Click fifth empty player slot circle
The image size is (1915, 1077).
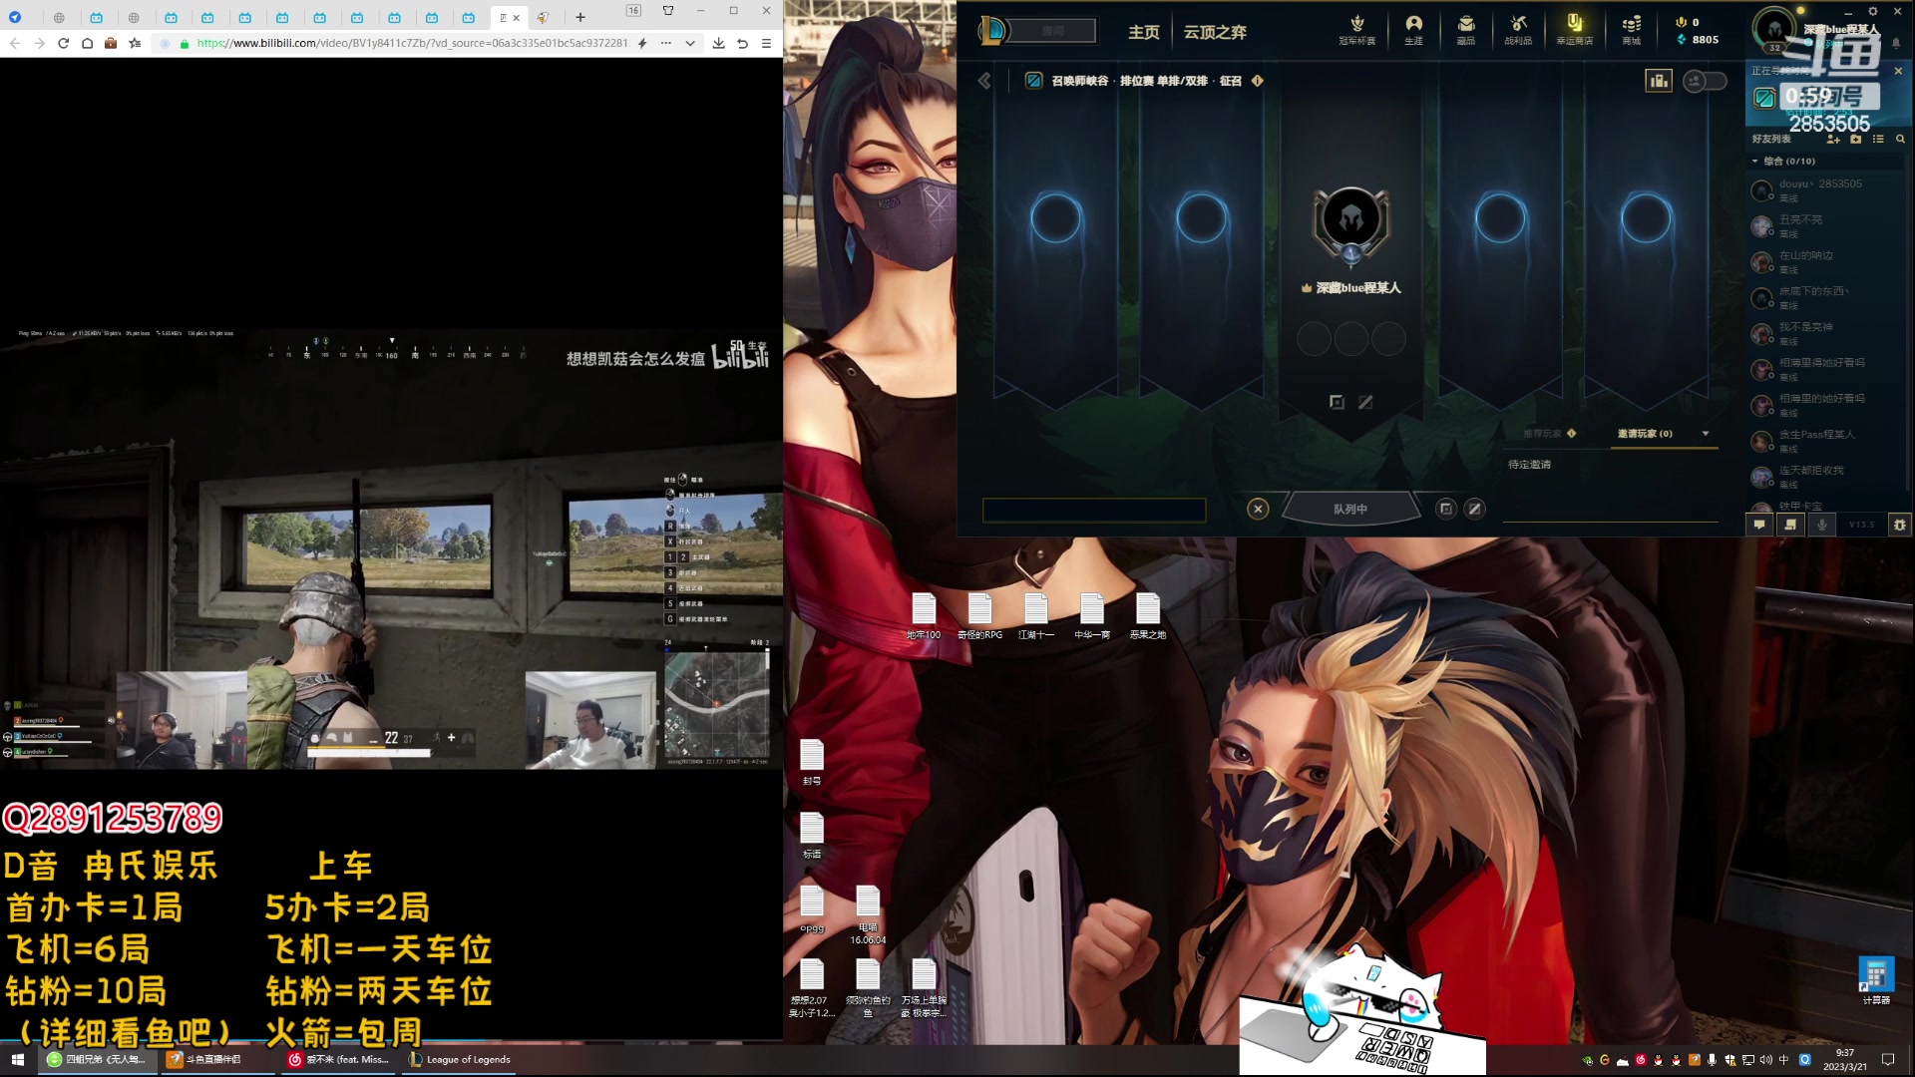[x=1646, y=218]
